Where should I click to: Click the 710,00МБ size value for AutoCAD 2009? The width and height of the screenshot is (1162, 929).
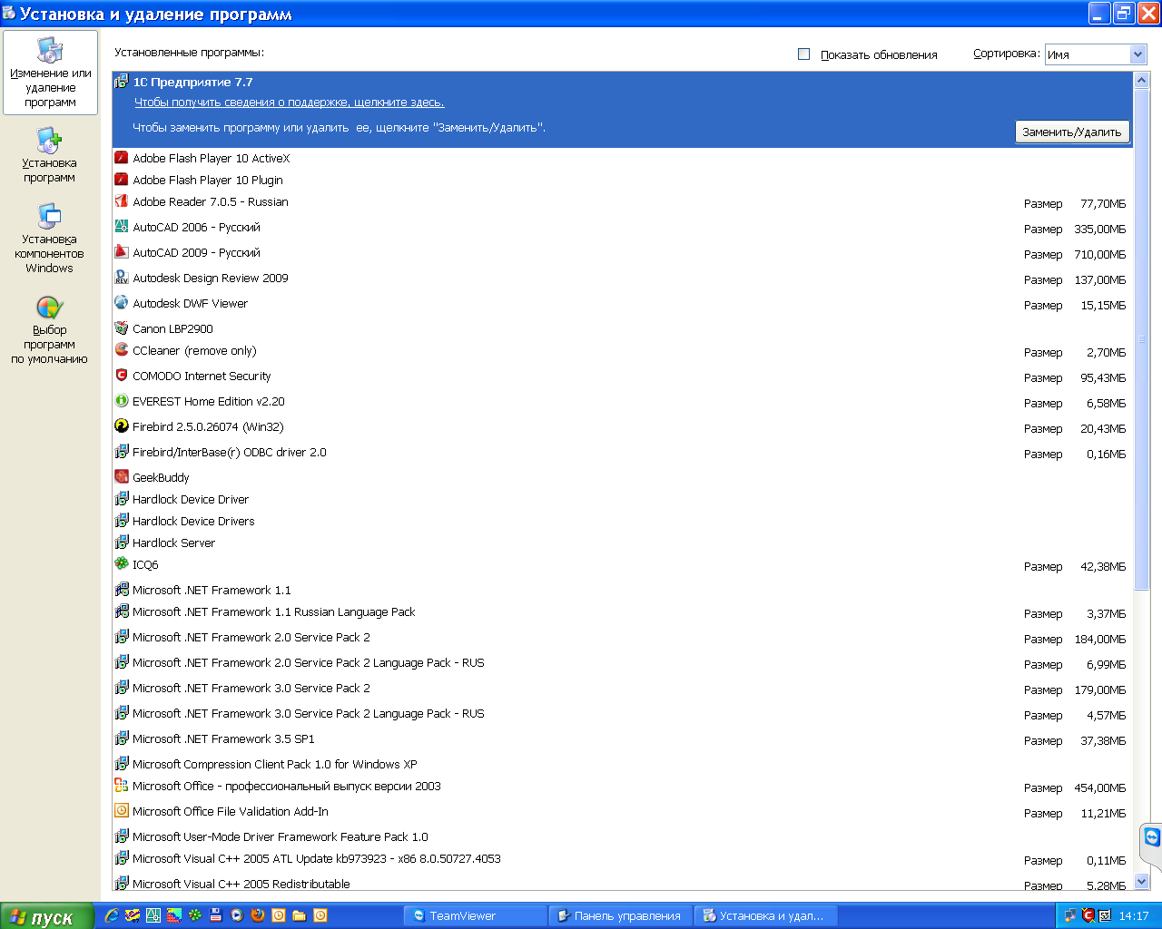tap(1099, 255)
